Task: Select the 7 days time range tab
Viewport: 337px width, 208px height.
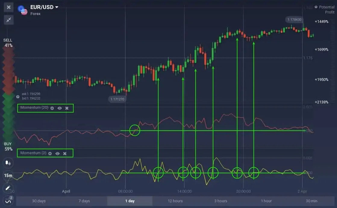Action: 84,201
